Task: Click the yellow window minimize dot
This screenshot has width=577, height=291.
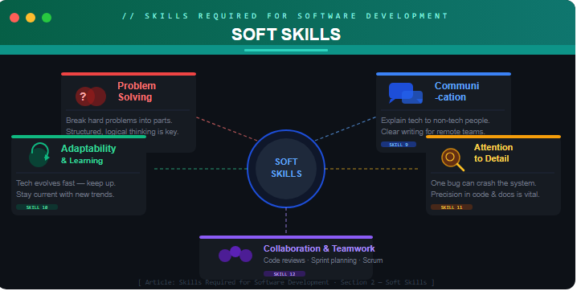Action: (31, 18)
